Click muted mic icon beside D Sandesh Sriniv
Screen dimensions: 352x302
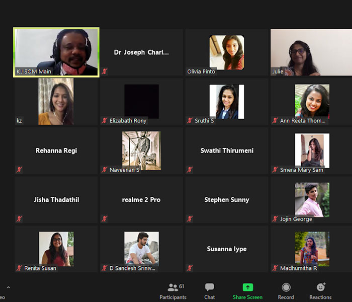point(105,268)
